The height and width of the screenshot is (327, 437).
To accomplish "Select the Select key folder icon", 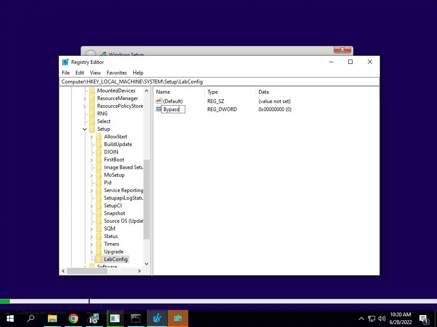I will (x=92, y=121).
